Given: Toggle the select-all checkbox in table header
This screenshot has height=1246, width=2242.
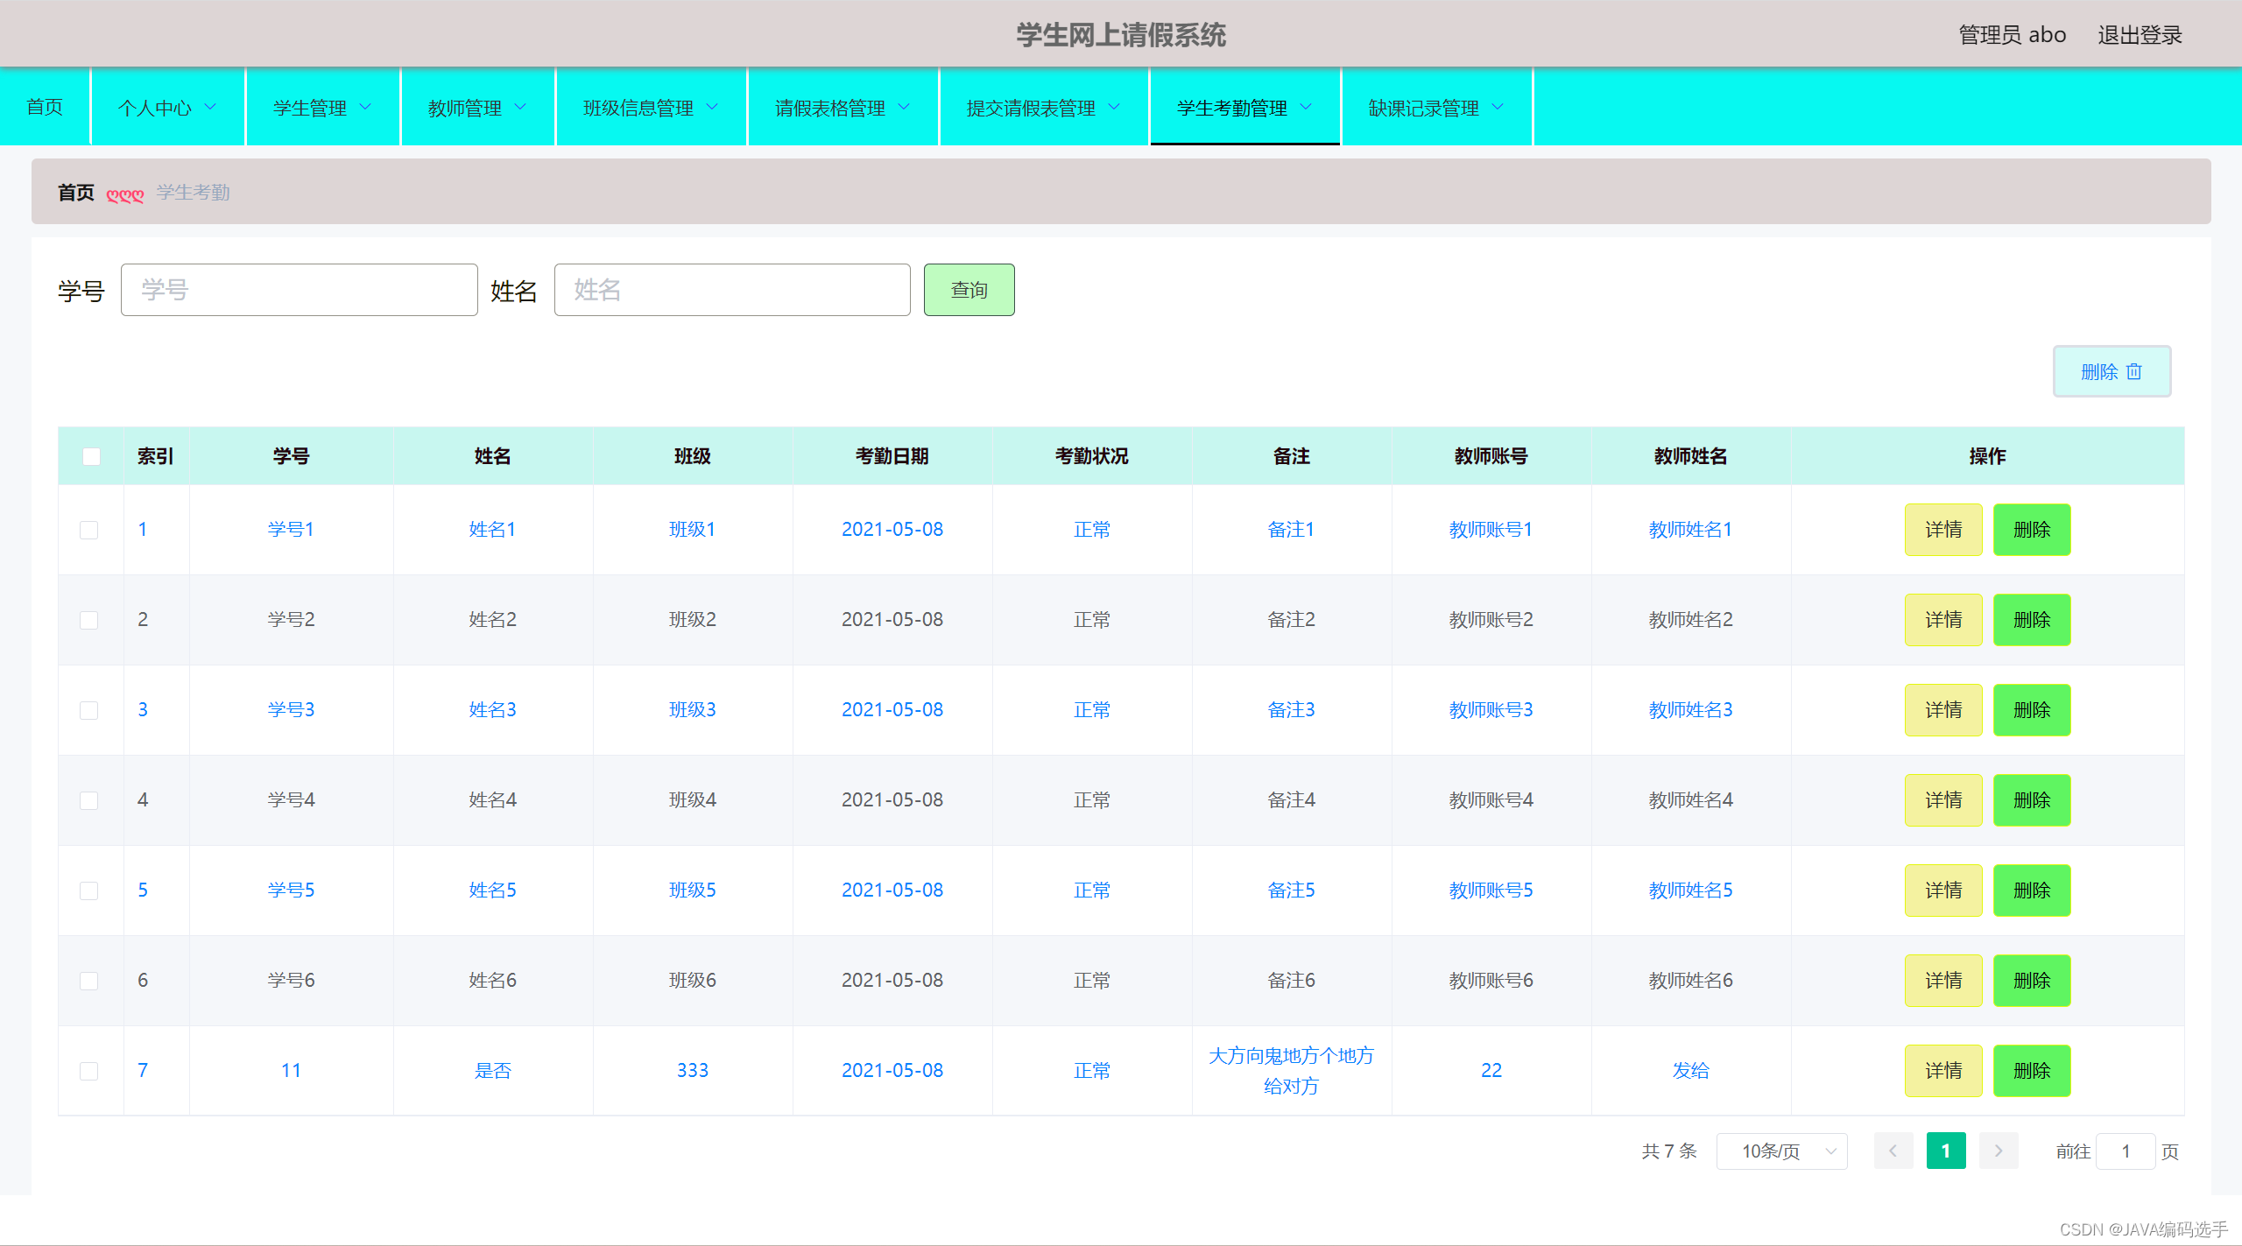Looking at the screenshot, I should coord(91,456).
